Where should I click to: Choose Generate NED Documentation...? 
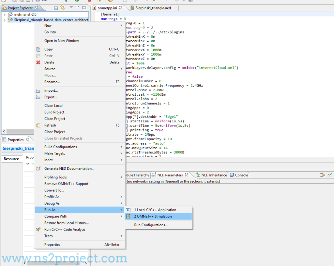[80, 168]
